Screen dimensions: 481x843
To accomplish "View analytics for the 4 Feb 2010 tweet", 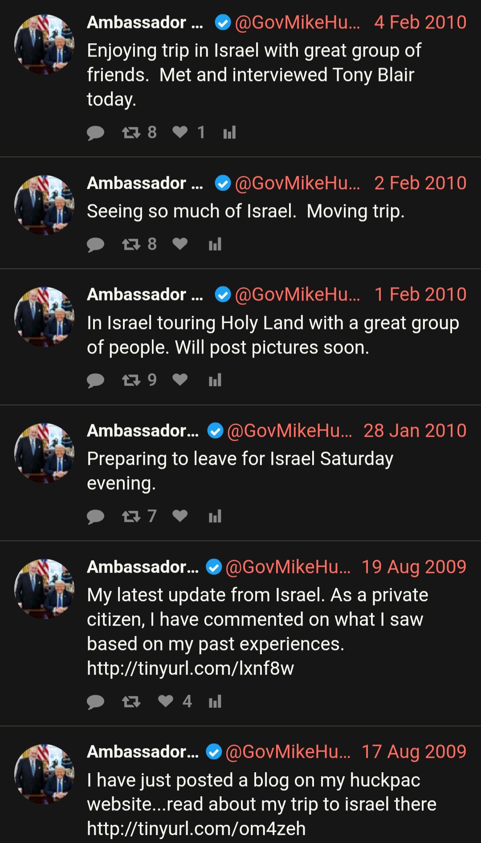I will point(229,132).
